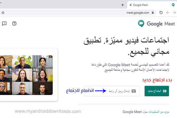Viewport: 177px width, 118px height.
Task: Open the 'مزيد من المعلومات' link
Action: [159, 112]
